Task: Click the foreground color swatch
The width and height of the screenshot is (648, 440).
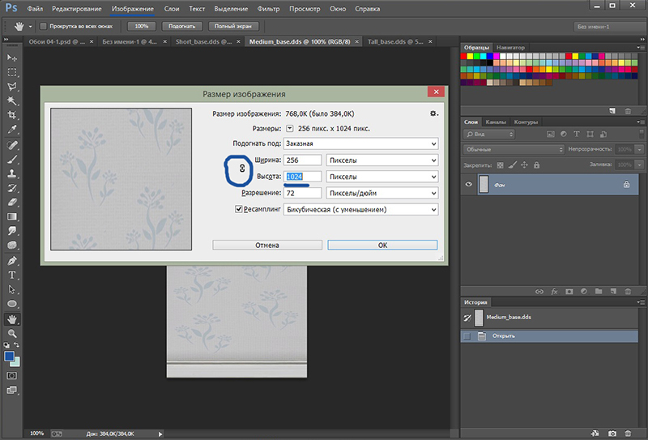Action: [9, 356]
